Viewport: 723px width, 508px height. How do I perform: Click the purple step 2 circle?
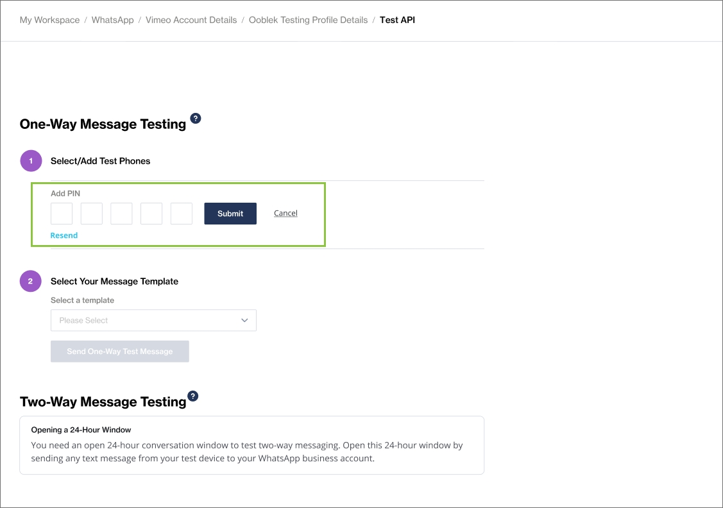[31, 281]
